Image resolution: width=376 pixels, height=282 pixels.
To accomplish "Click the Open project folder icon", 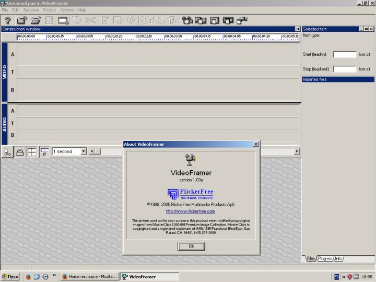I will 36,20.
